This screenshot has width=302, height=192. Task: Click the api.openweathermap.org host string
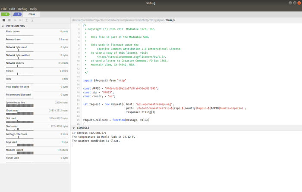(x=154, y=104)
